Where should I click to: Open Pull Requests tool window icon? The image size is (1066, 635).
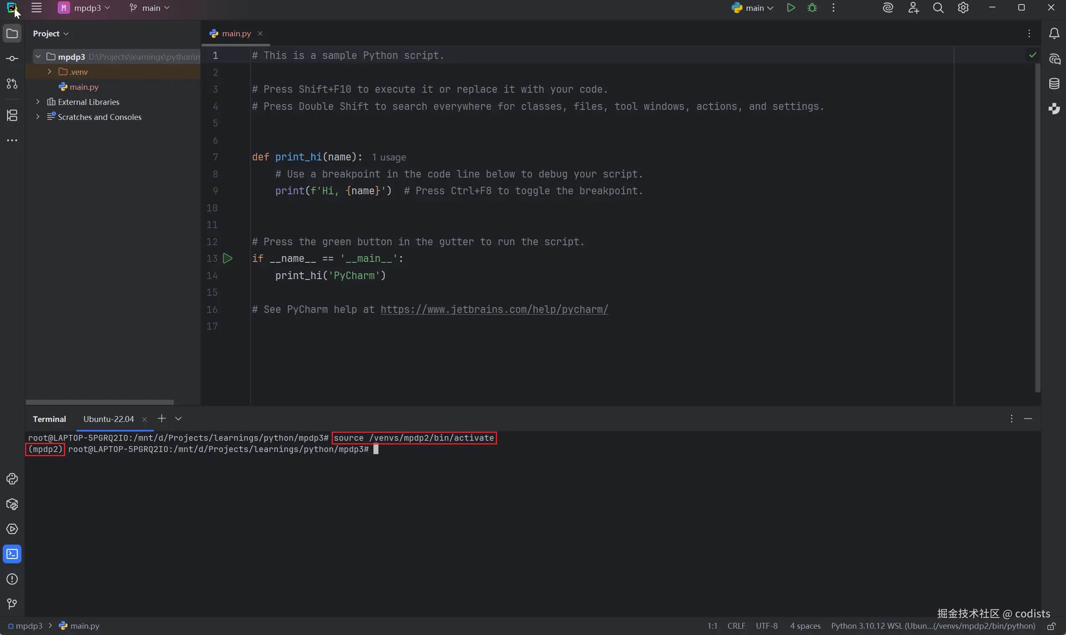click(x=12, y=84)
